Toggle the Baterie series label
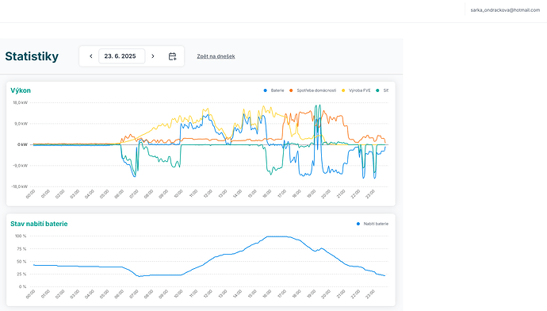The image size is (547, 311). click(277, 90)
